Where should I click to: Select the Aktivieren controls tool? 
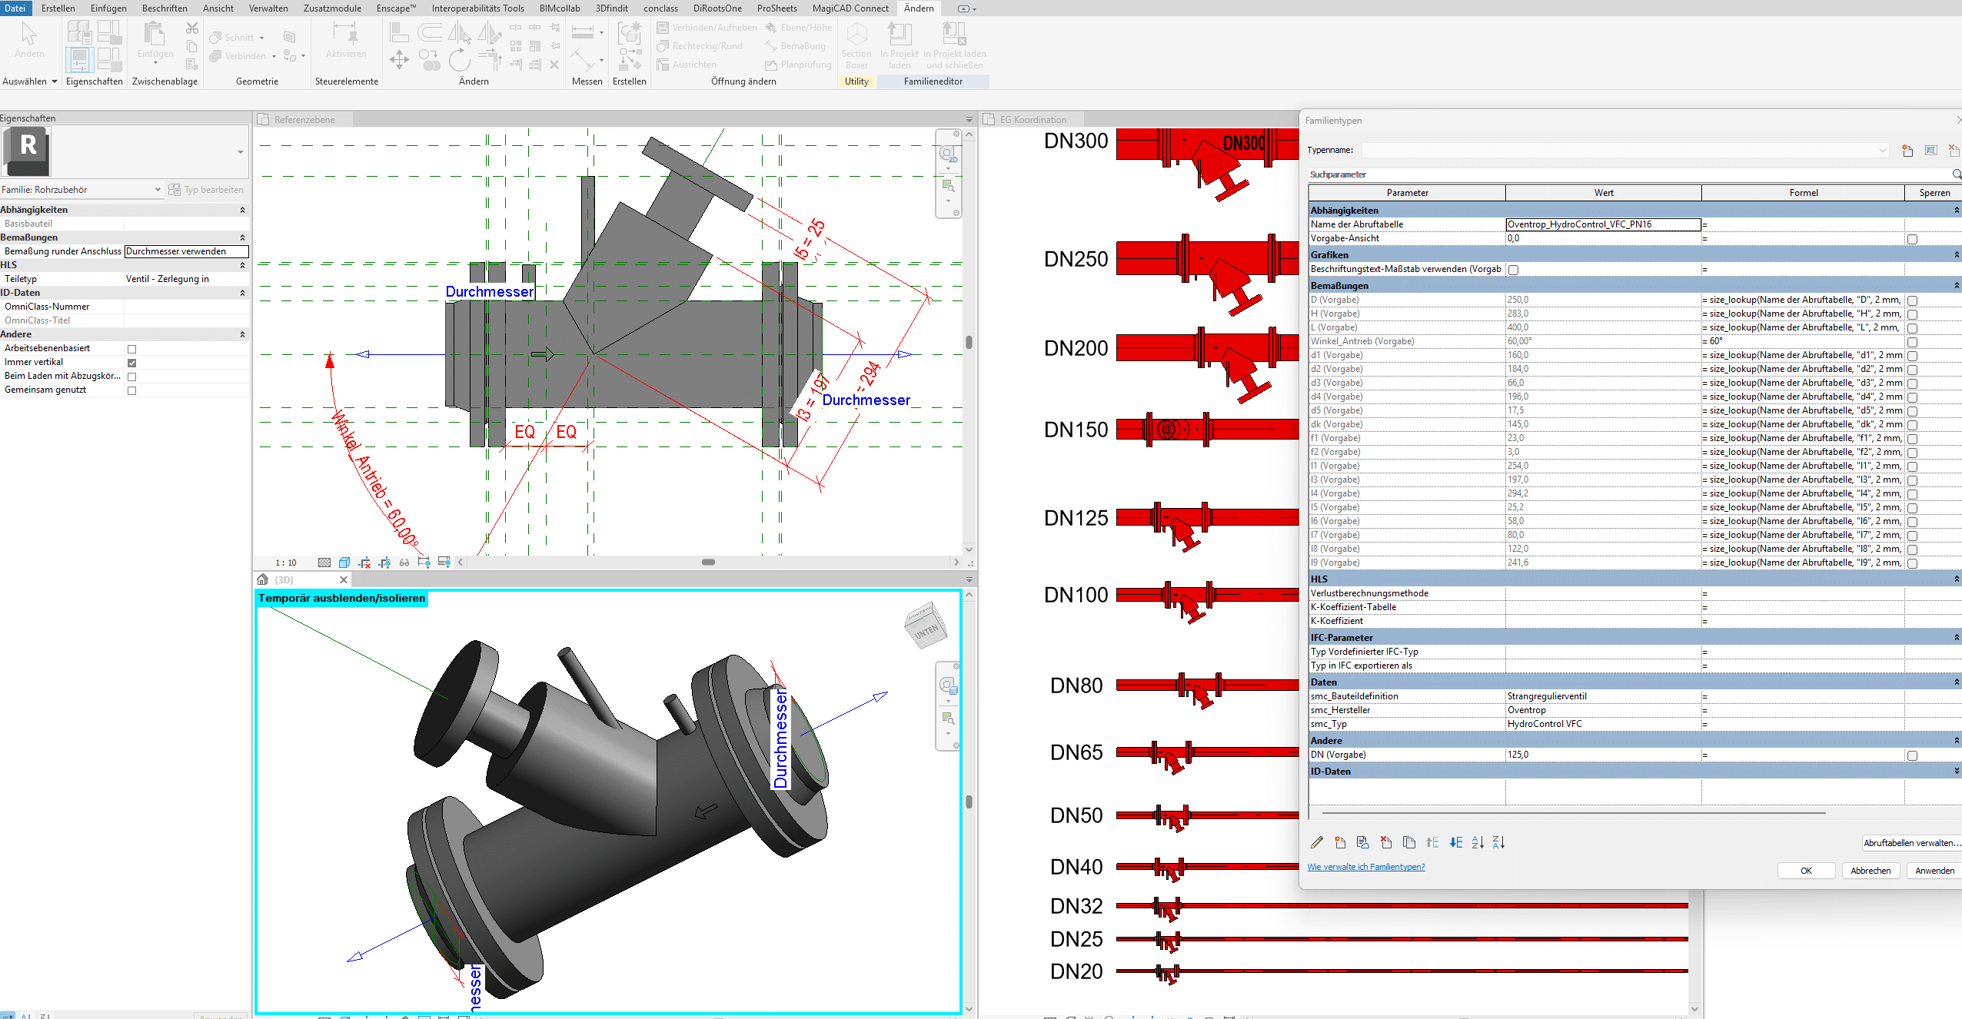pos(346,40)
